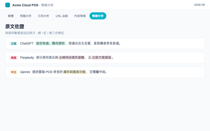Click the text 部分使用者反映
Viewport: 210px width, 131px height.
point(47,58)
